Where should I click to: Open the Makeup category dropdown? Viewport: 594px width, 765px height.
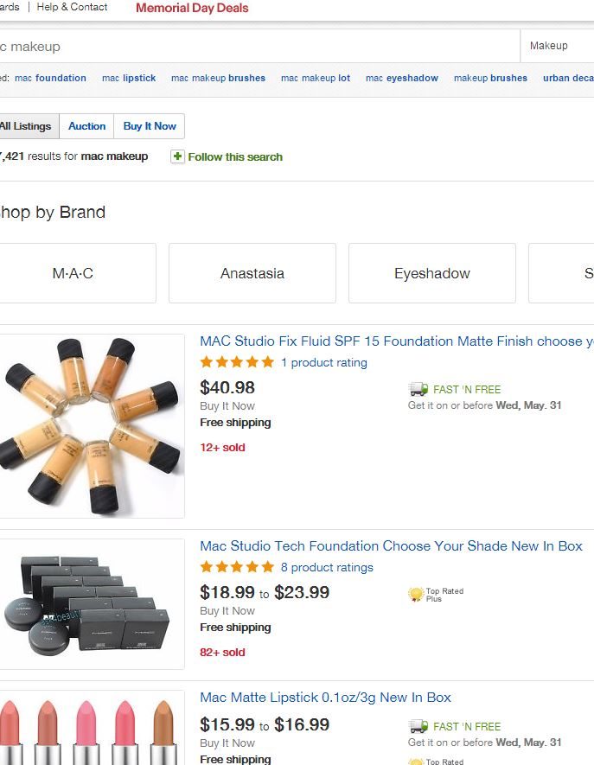coord(556,46)
